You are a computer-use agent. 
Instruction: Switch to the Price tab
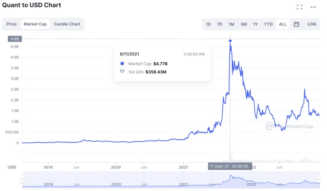(x=12, y=24)
